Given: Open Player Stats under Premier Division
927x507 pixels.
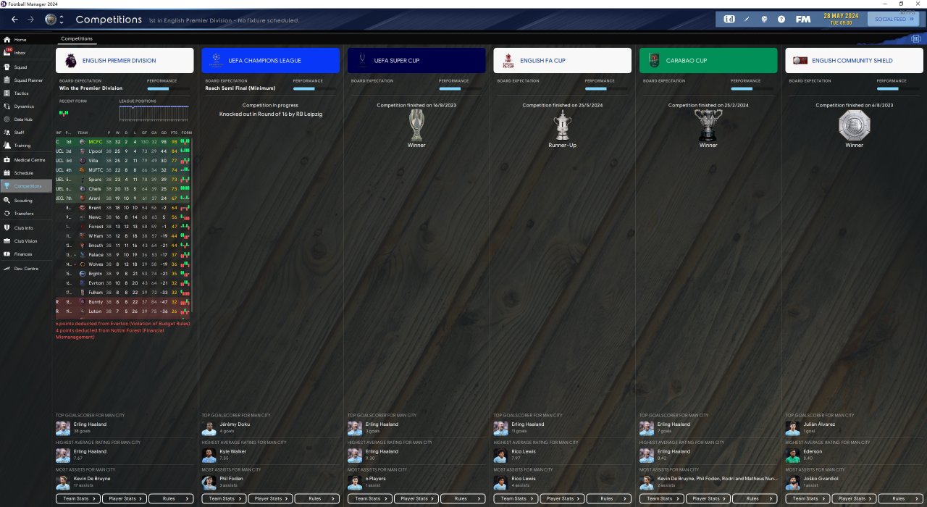Looking at the screenshot, I should 125,498.
